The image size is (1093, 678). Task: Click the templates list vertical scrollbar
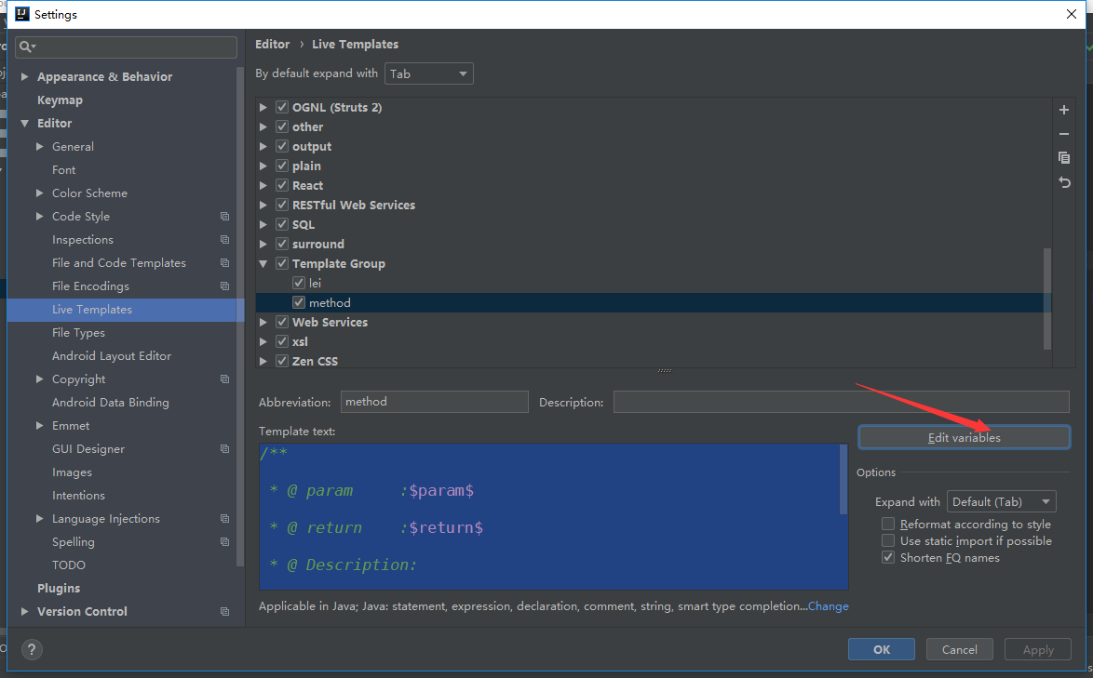(x=1047, y=299)
